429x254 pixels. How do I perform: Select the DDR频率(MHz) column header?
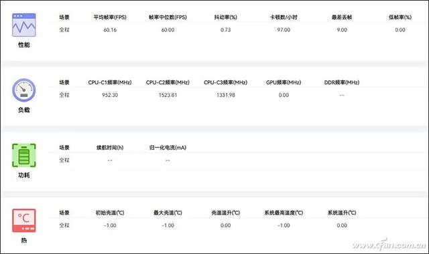342,82
